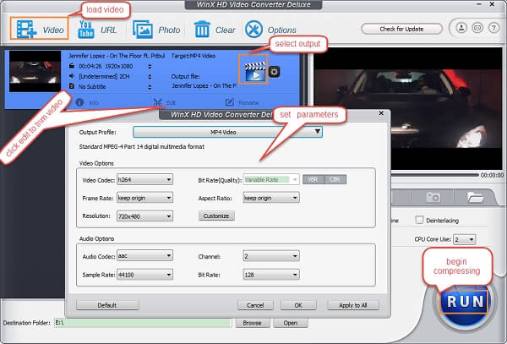Open the YouTube URL downloader
The image size is (507, 344).
97,30
